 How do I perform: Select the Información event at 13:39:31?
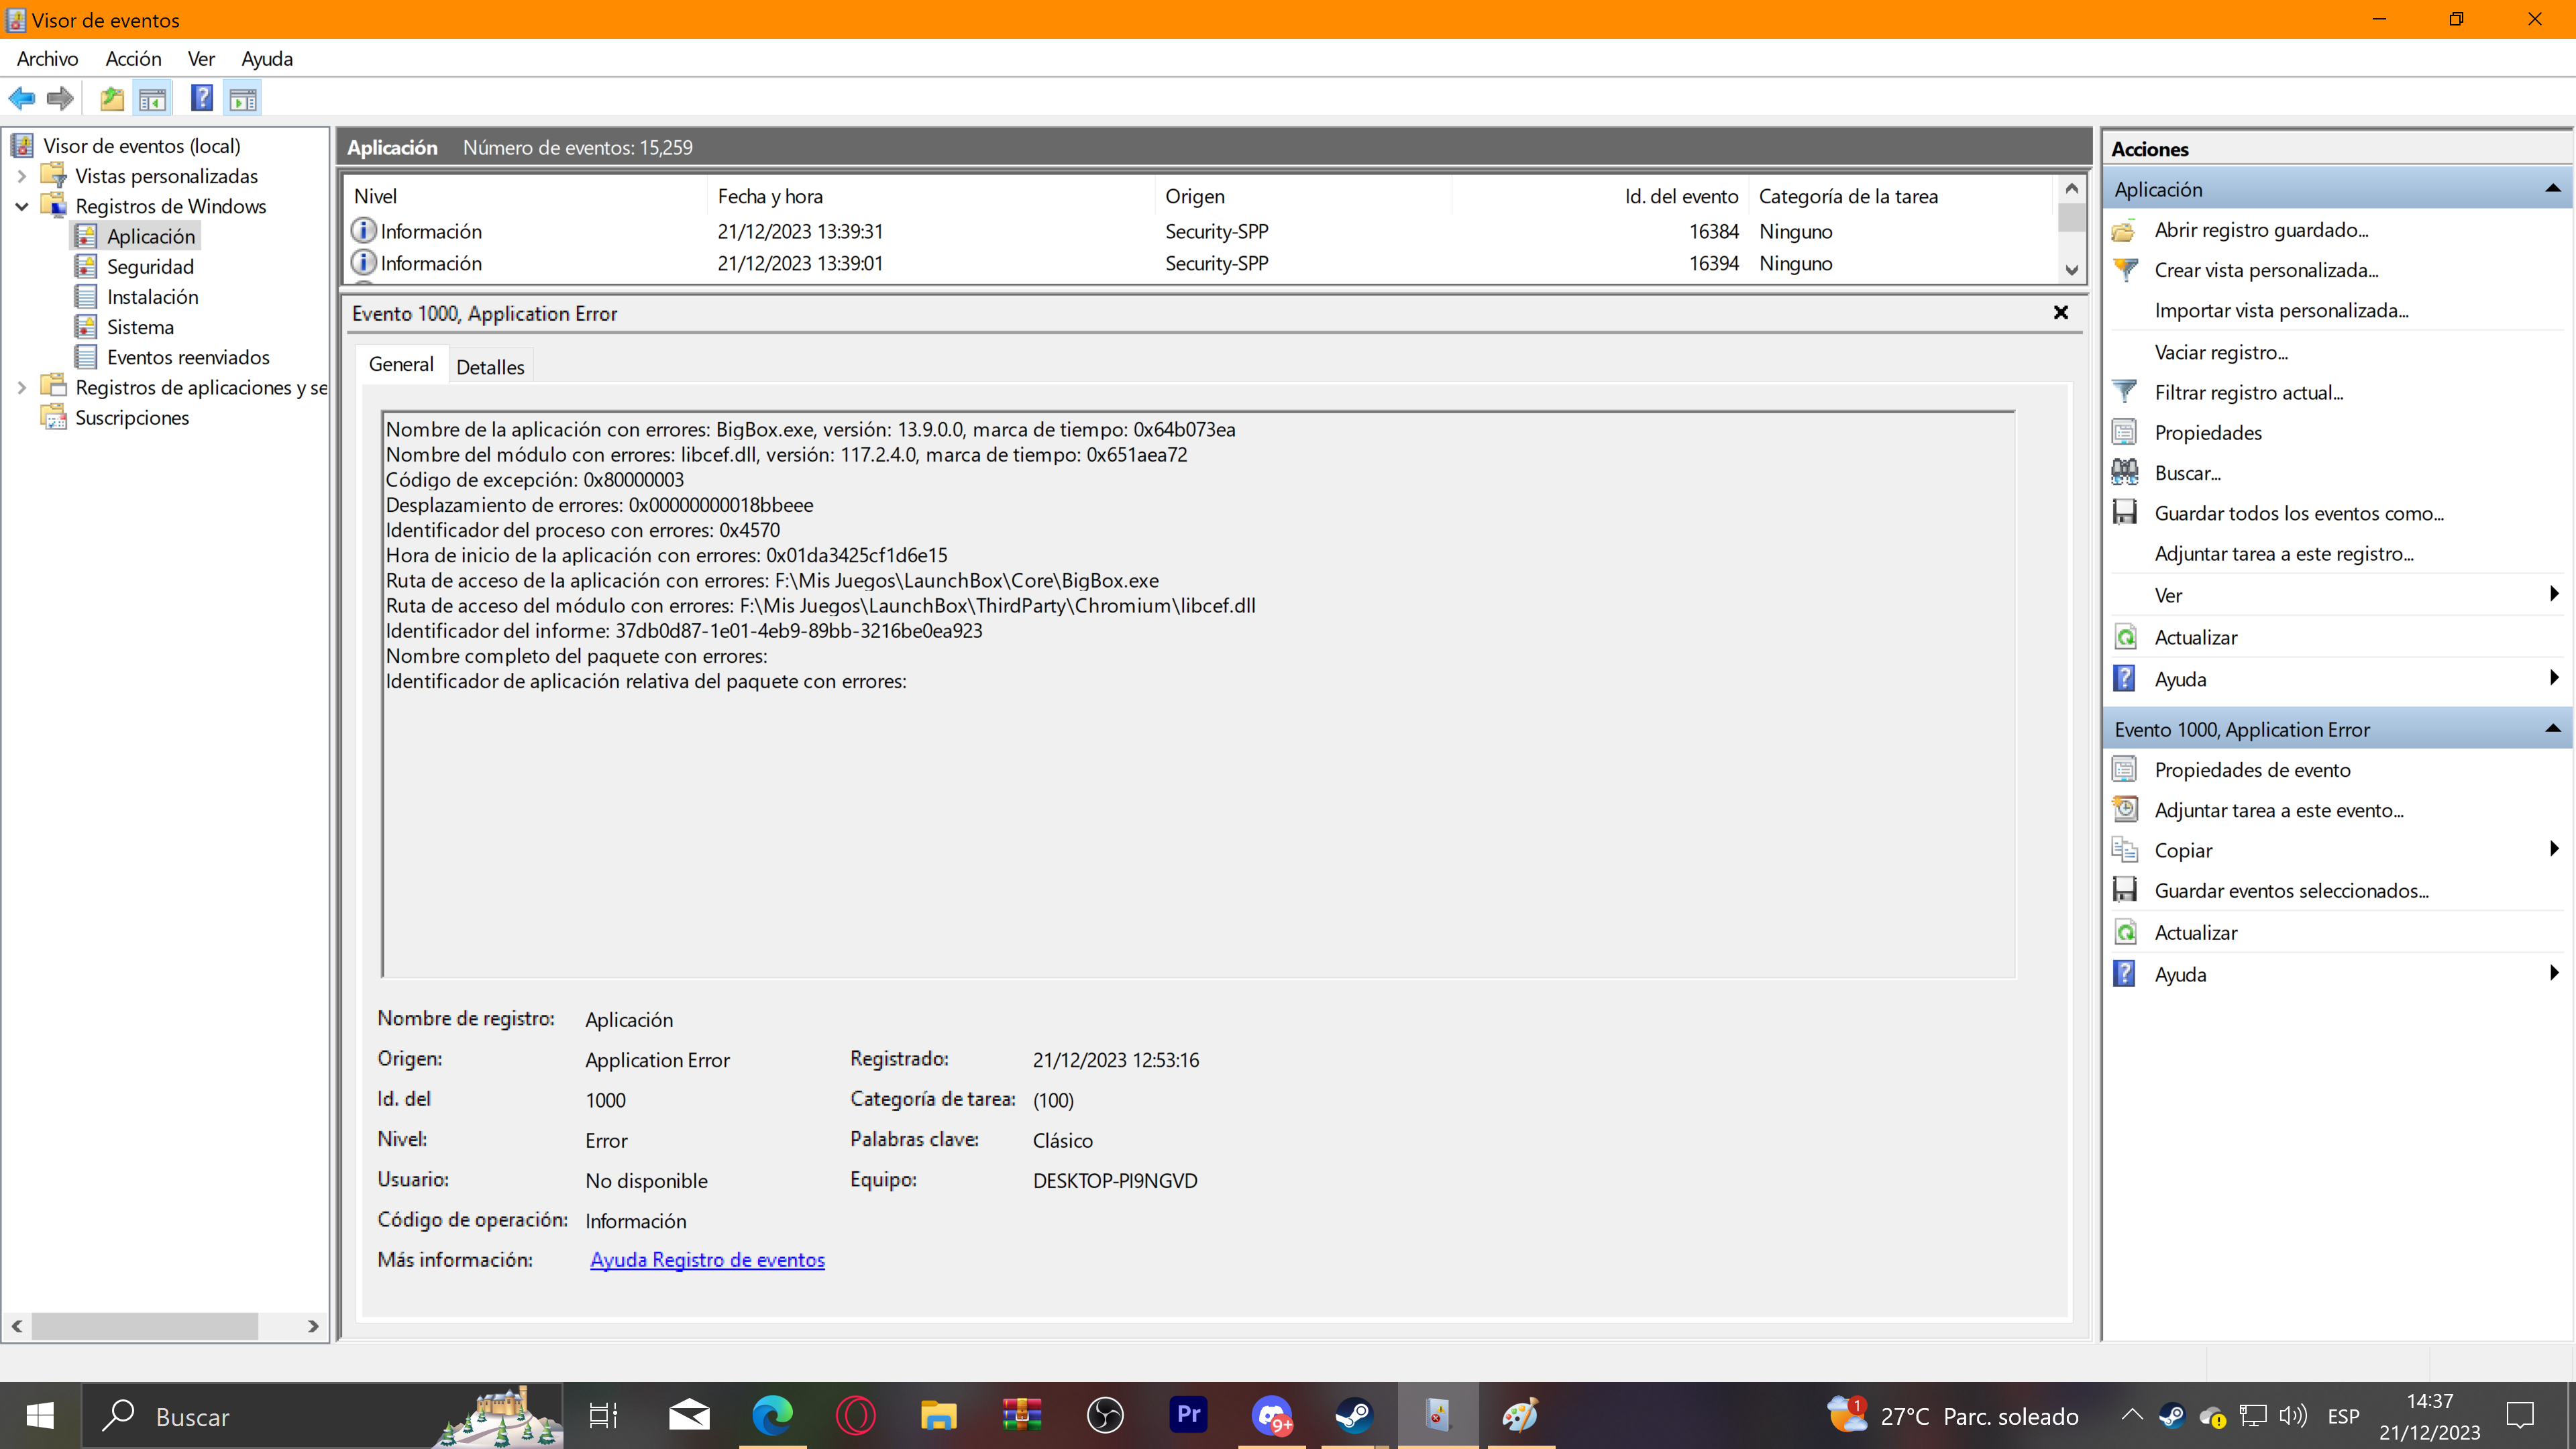[1200, 231]
